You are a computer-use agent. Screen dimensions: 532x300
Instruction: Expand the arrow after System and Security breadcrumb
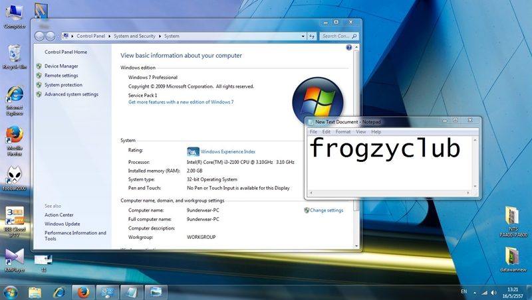click(160, 37)
